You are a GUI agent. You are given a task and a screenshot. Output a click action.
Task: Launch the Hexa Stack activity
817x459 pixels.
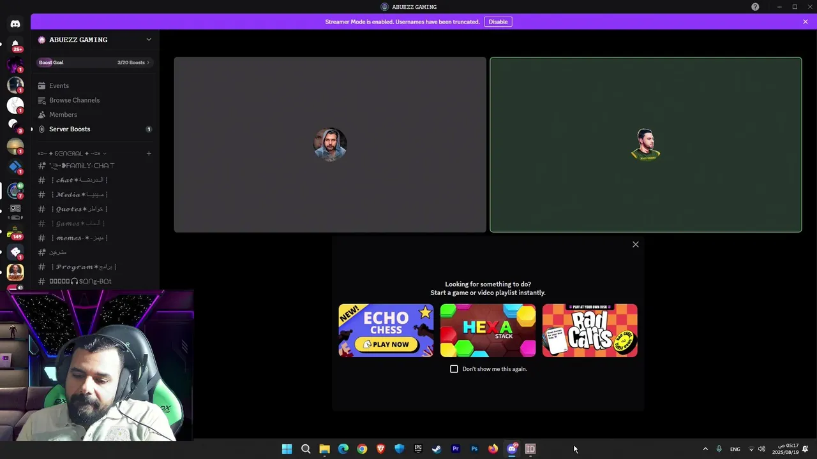click(x=488, y=330)
